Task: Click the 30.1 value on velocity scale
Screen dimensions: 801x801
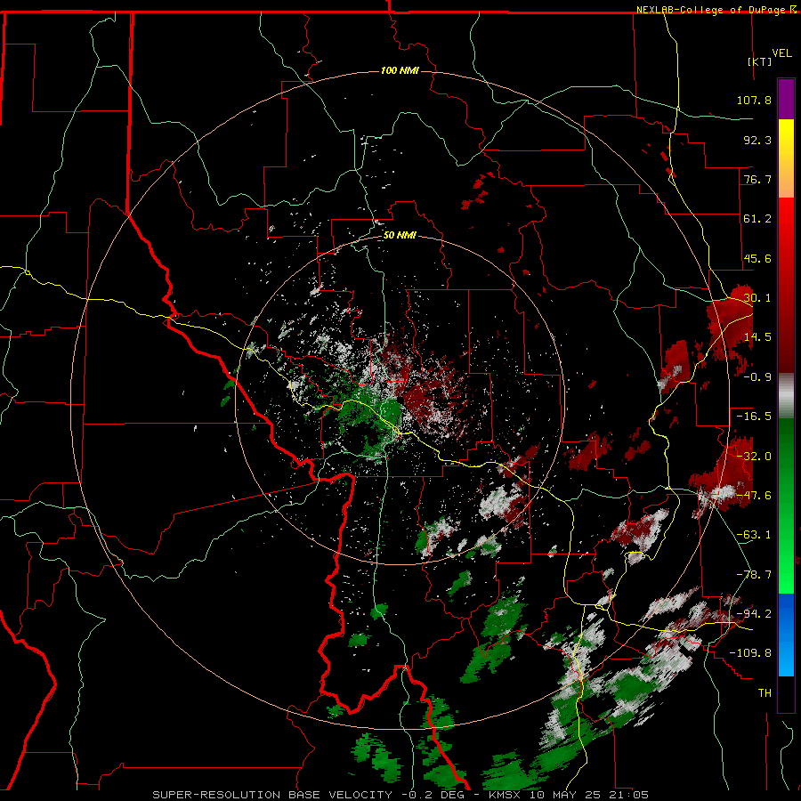Action: point(757,298)
